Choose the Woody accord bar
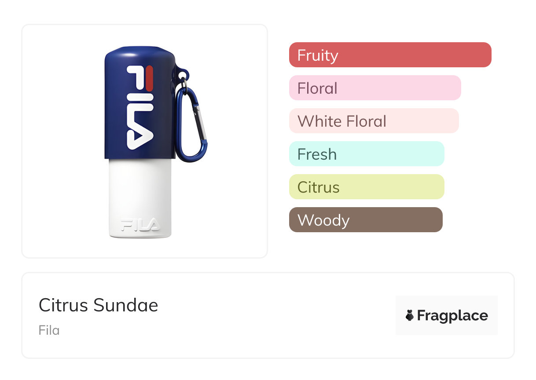Screen dimensions: 536x380 point(365,220)
